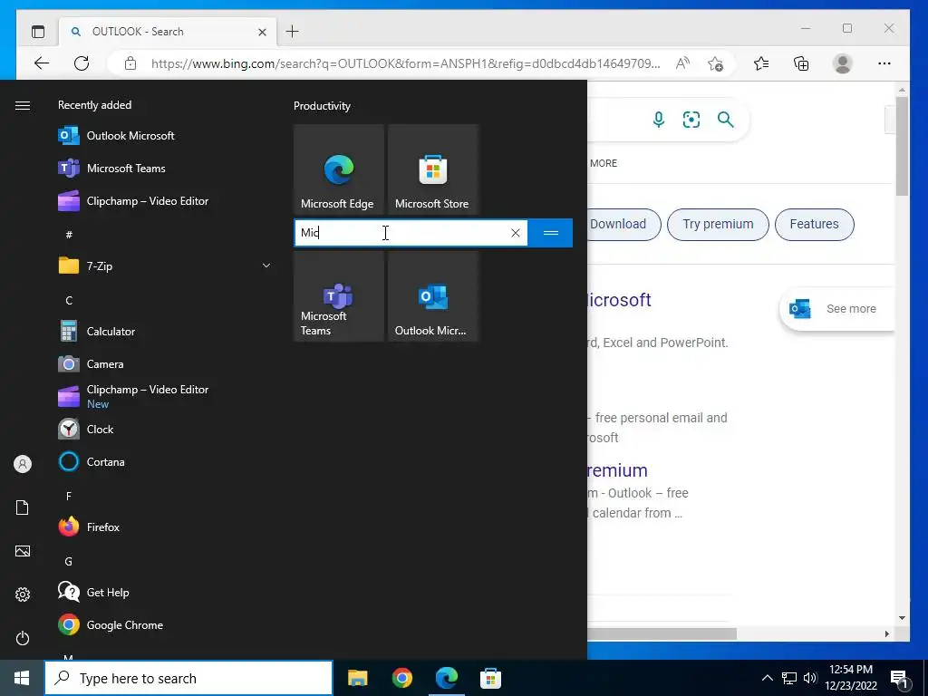Open Documents from Start sidebar
This screenshot has width=928, height=696.
pos(23,507)
